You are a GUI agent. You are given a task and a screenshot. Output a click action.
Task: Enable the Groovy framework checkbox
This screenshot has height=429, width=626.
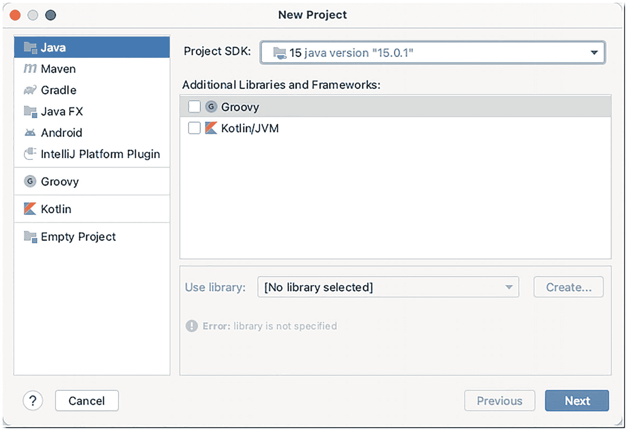click(x=195, y=107)
